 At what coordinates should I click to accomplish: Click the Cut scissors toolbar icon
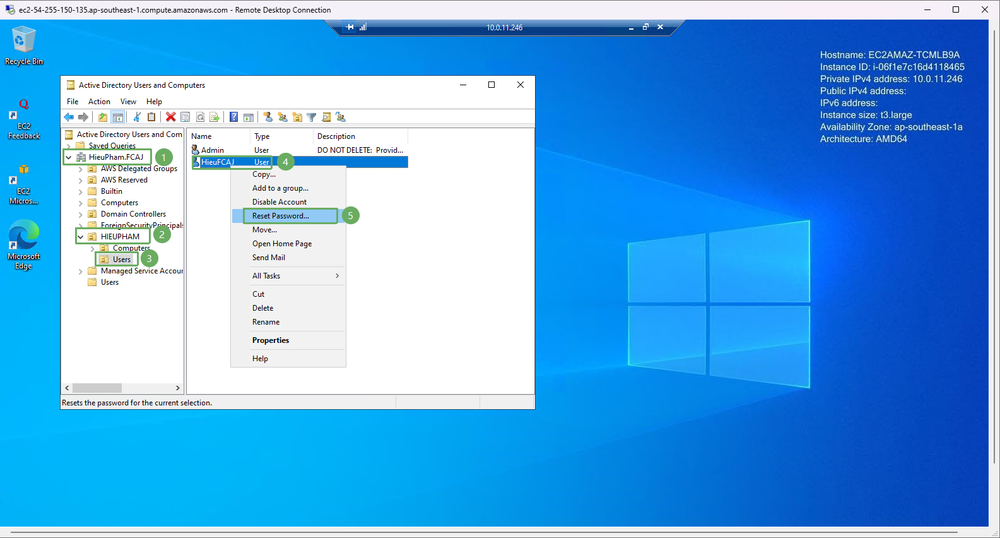[x=136, y=117]
